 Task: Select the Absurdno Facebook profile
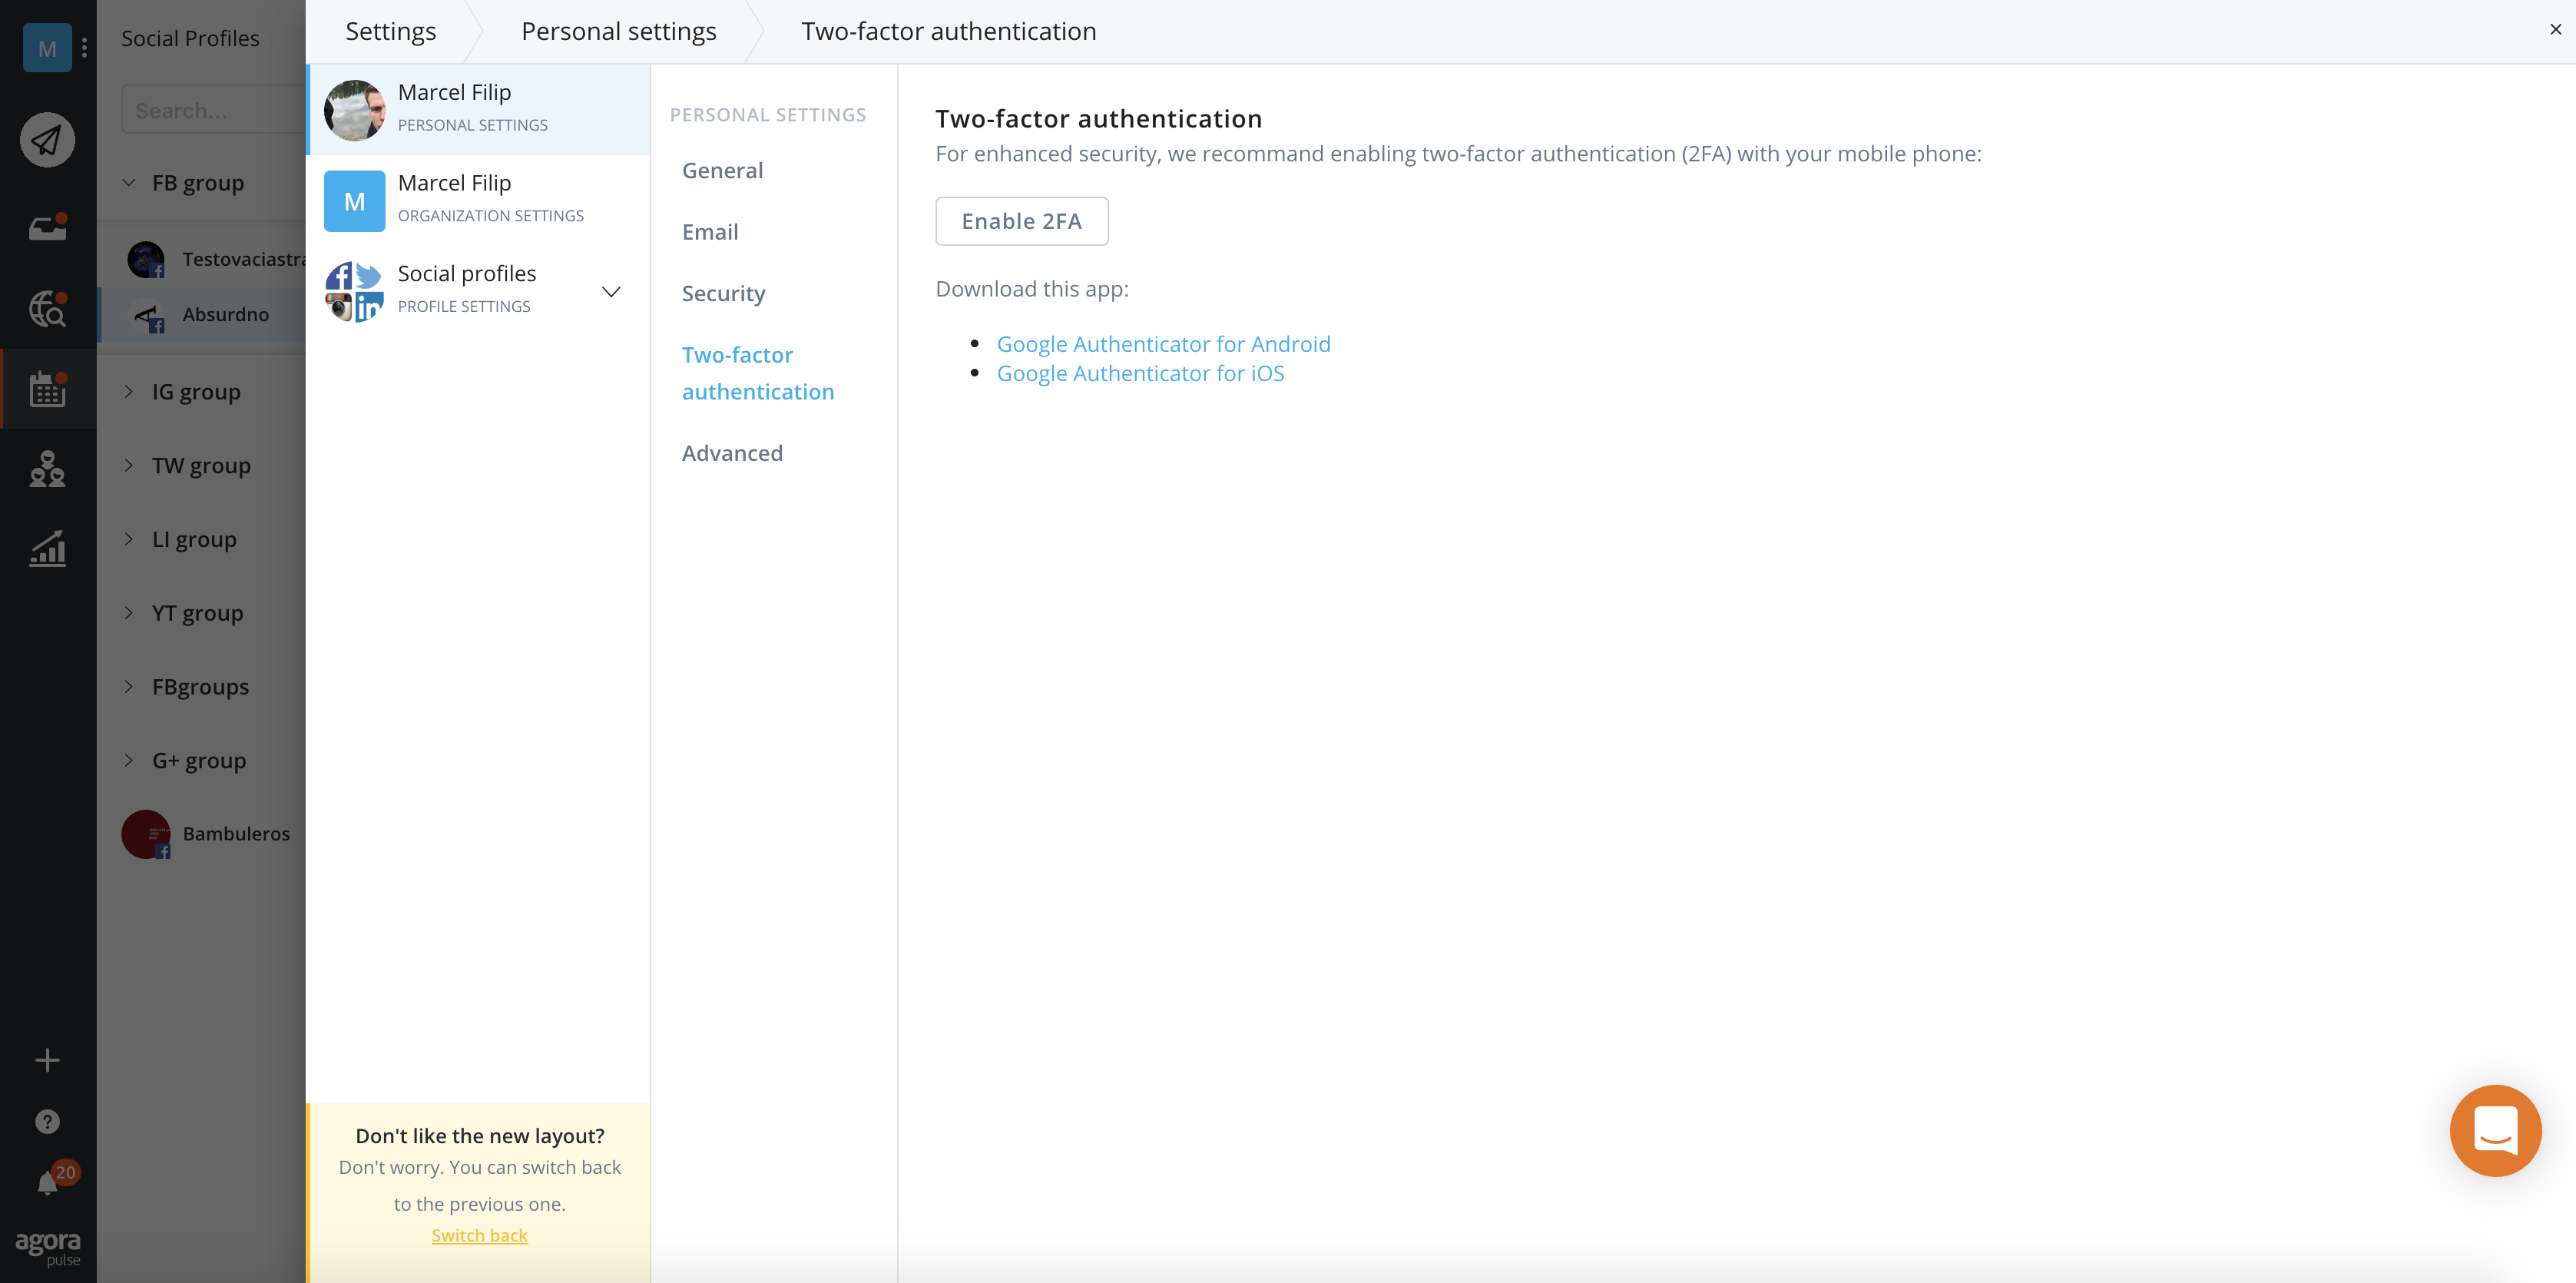(225, 314)
